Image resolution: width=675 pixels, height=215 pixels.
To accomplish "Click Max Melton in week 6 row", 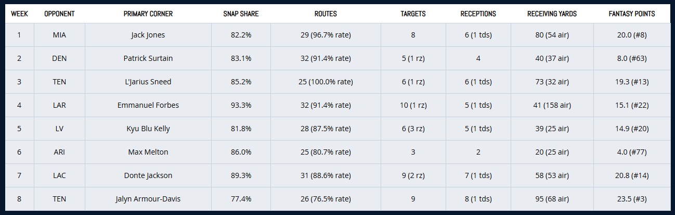I will [148, 152].
